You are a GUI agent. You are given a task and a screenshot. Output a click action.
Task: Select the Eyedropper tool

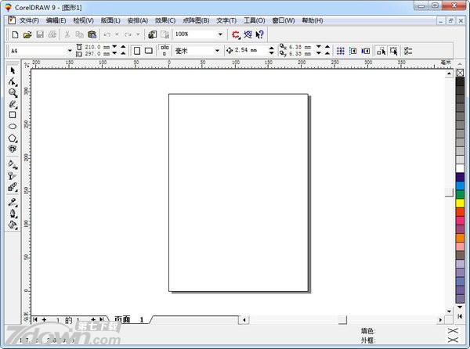coord(13,202)
